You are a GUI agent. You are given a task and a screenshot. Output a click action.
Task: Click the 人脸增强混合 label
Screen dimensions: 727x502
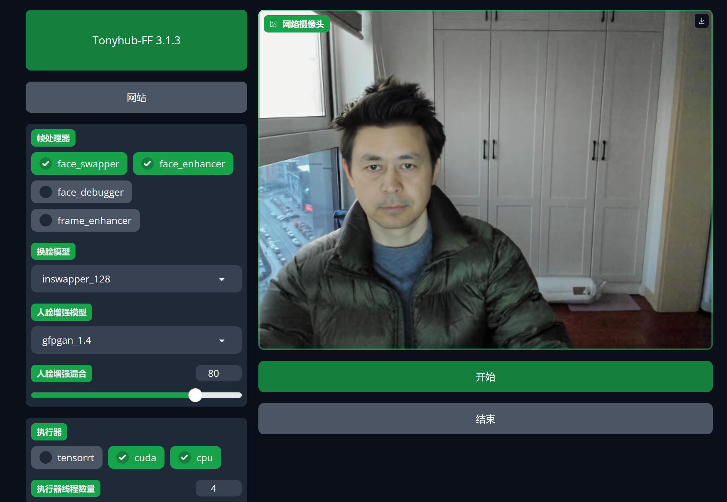pyautogui.click(x=62, y=373)
